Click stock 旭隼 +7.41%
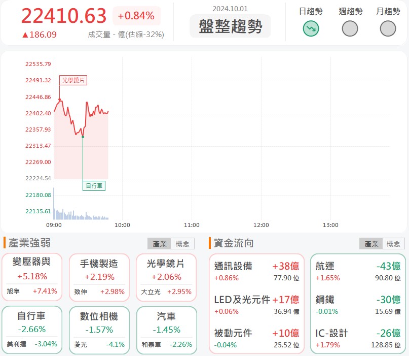This screenshot has width=409, height=356. pyautogui.click(x=32, y=291)
